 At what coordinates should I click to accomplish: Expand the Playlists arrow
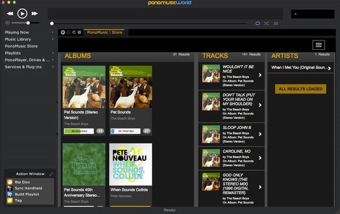53,53
